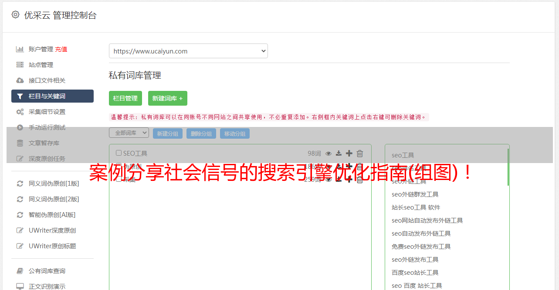Click the keyword list green scrollbar
Screen dimensions: 559x290
[508, 167]
